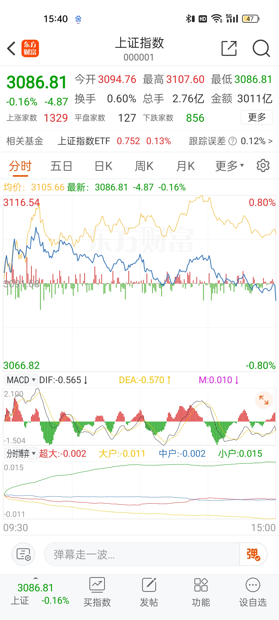Image resolution: width=279 pixels, height=620 pixels.
Task: Tap the 跟踪误差 help question icon
Action: click(x=233, y=141)
